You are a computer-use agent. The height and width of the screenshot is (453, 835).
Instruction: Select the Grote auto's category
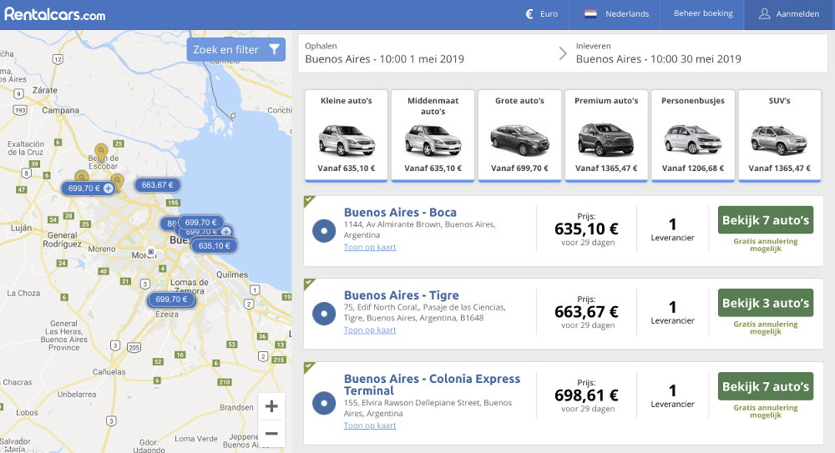(519, 136)
